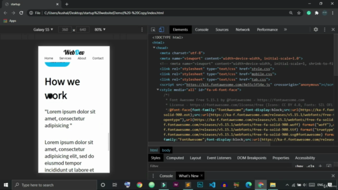Select body in the breadcrumb
The image size is (338, 190).
click(166, 150)
